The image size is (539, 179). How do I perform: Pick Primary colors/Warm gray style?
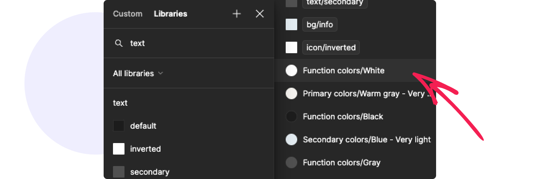point(360,94)
